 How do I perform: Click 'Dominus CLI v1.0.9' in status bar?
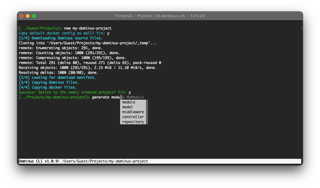[38, 161]
